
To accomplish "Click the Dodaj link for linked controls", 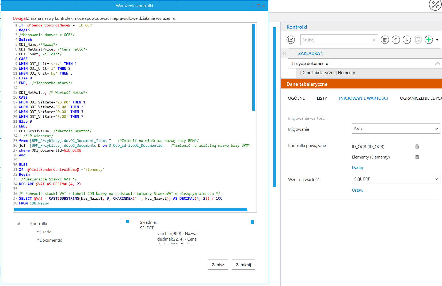I will (x=357, y=168).
